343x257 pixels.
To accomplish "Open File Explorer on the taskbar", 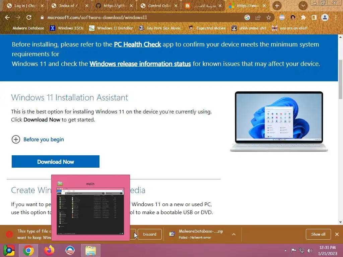I will pyautogui.click(x=90, y=250).
